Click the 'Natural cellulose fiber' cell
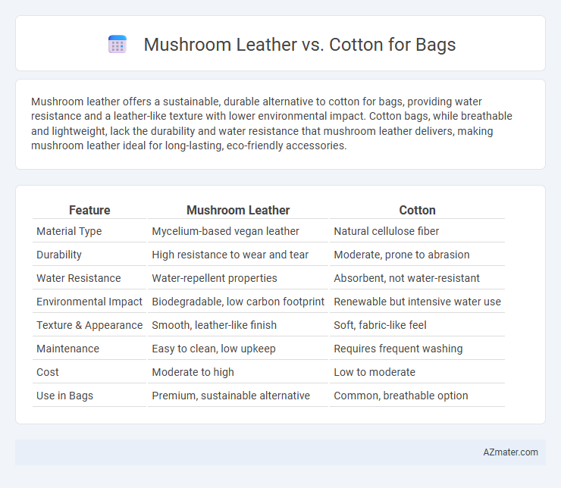The height and width of the screenshot is (488, 561). pyautogui.click(x=387, y=231)
